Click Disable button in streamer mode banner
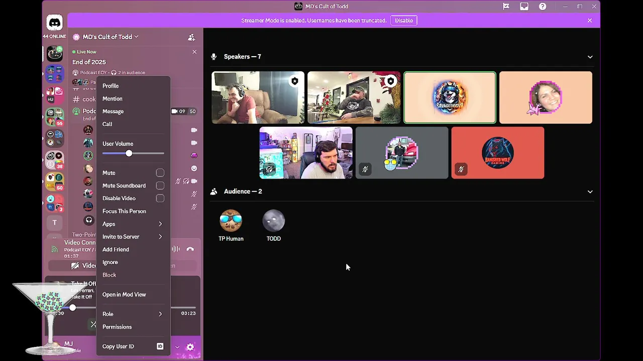The width and height of the screenshot is (643, 361). pos(404,21)
